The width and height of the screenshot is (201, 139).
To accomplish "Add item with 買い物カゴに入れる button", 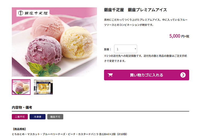I will 147,75.
